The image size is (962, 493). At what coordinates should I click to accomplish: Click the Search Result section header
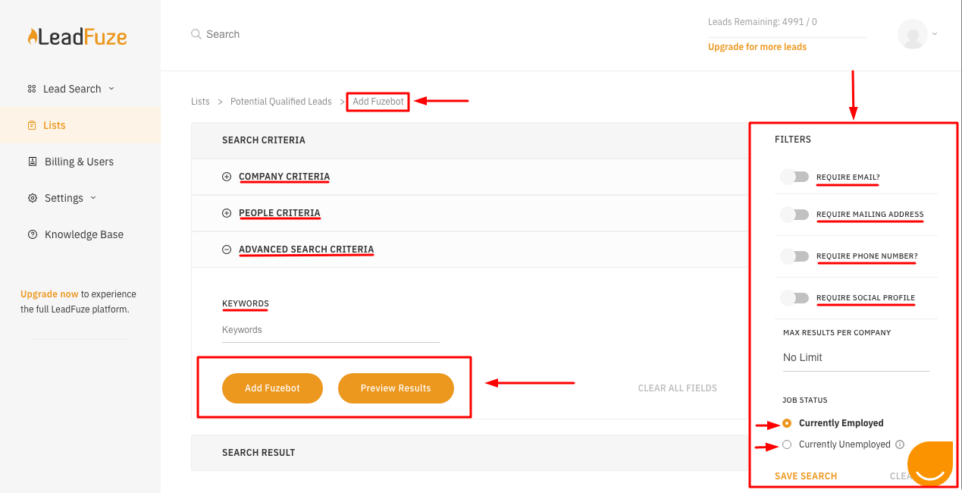pos(468,453)
